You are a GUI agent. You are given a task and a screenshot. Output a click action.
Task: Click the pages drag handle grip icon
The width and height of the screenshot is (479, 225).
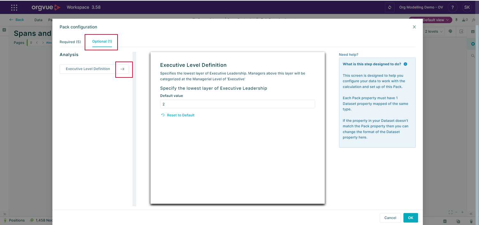click(31, 42)
